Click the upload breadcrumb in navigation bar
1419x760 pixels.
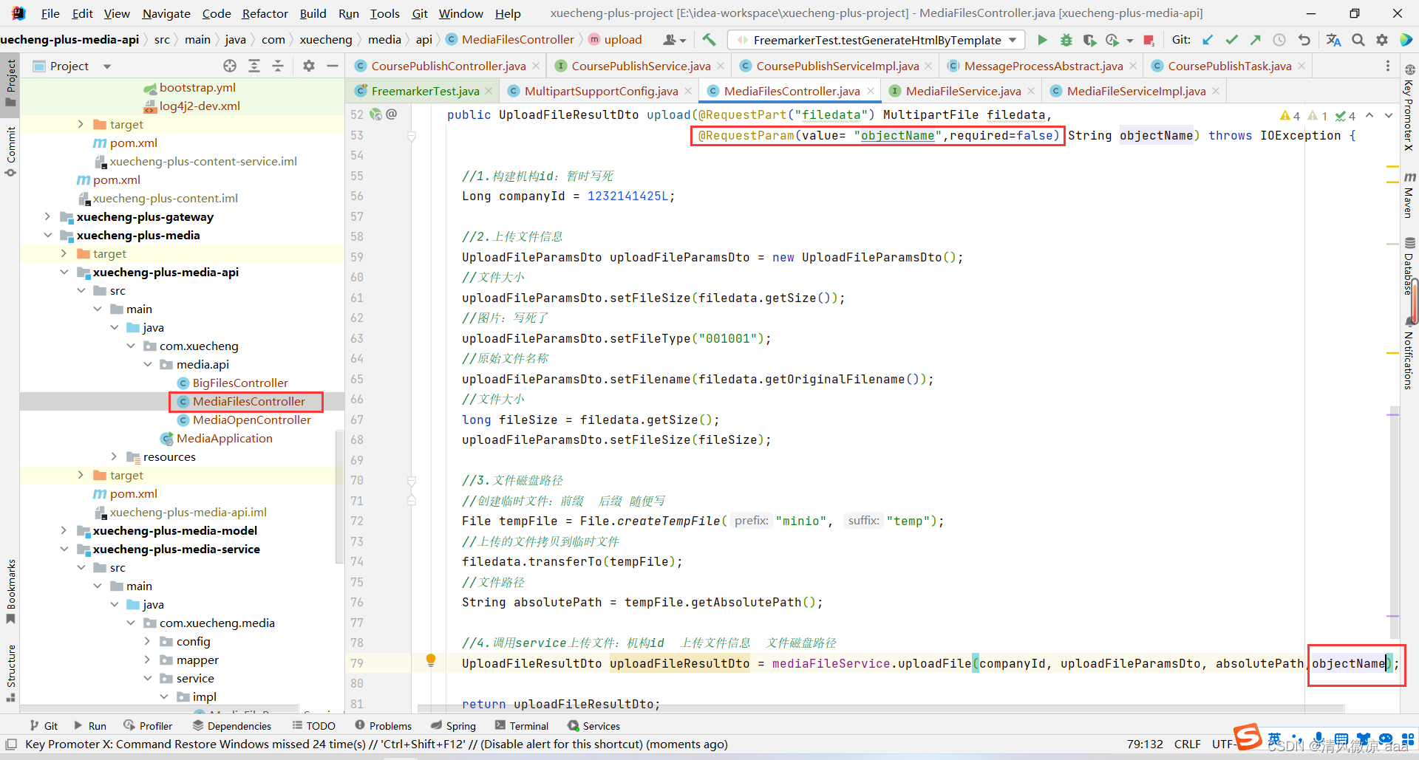click(616, 40)
